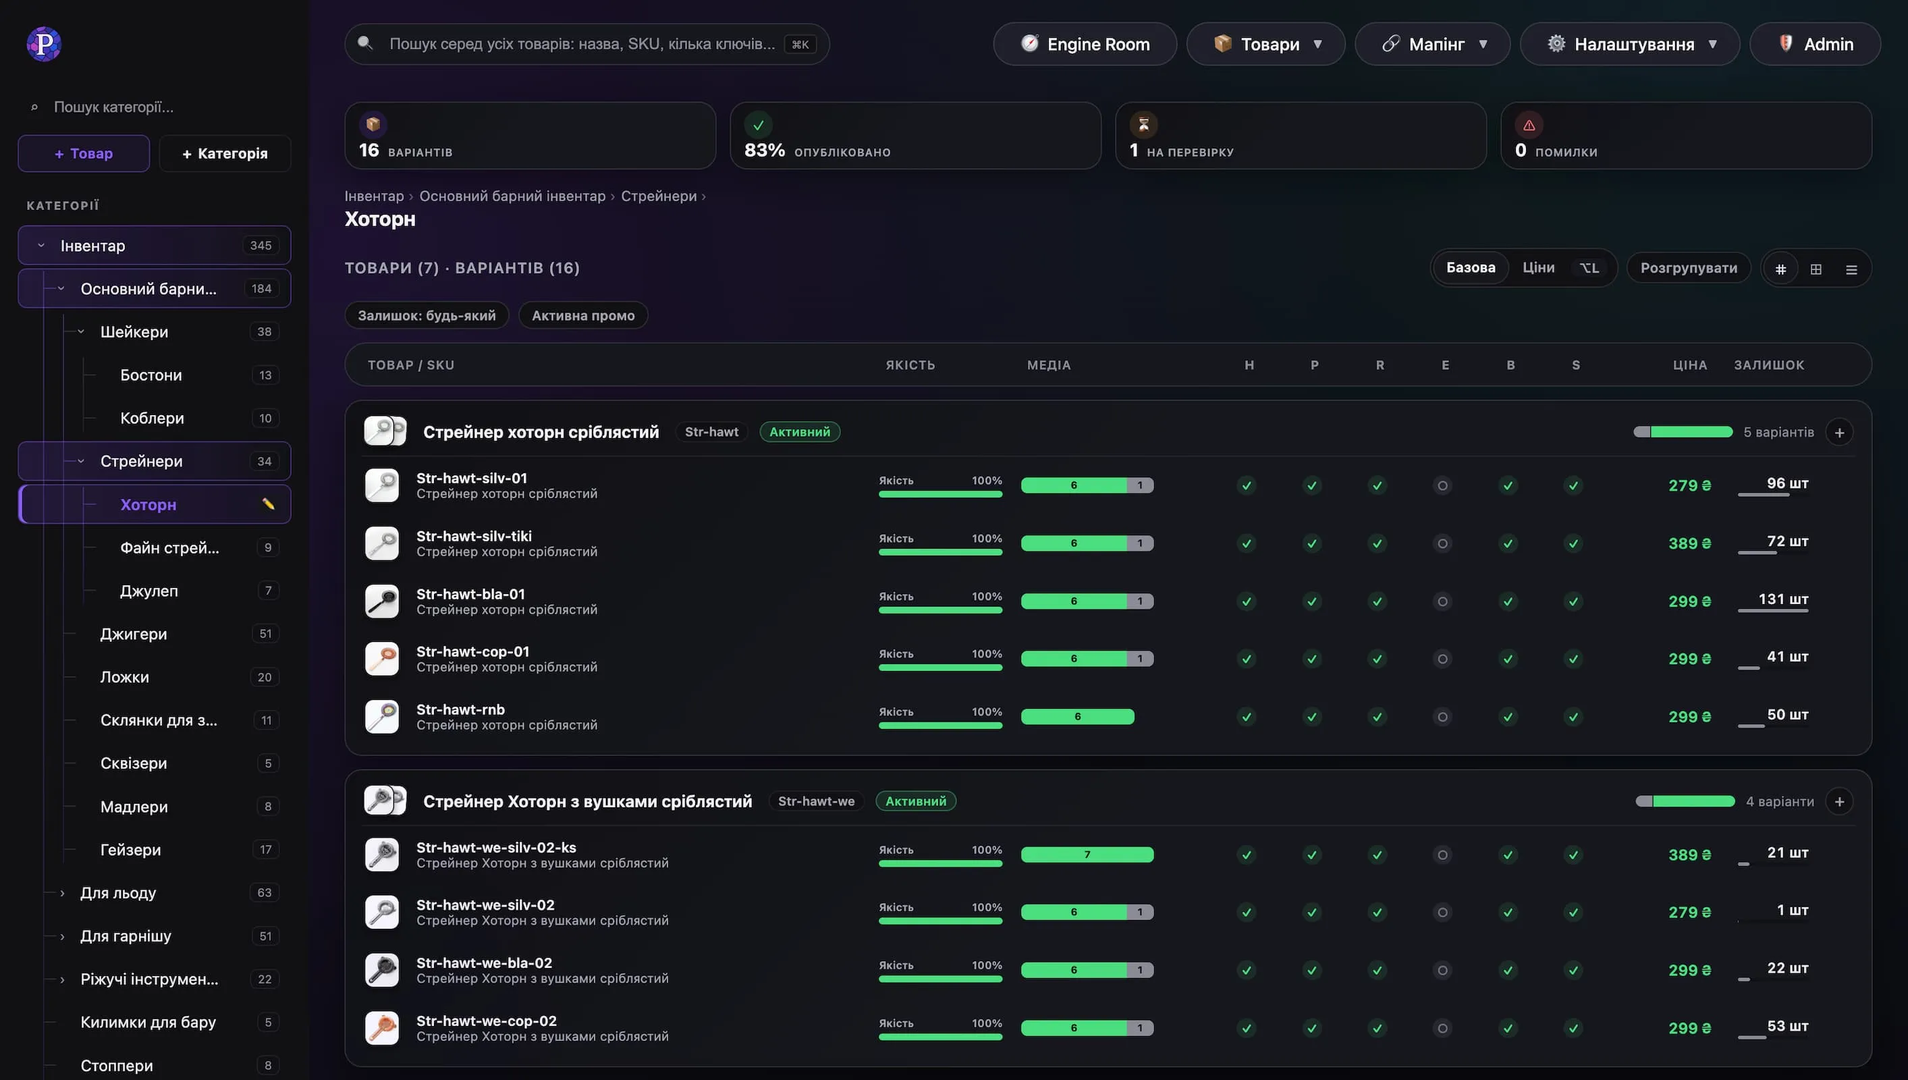Click the quality bar for Str-hawt-silv-01
Viewport: 1908px width, 1080px height.
pyautogui.click(x=940, y=494)
